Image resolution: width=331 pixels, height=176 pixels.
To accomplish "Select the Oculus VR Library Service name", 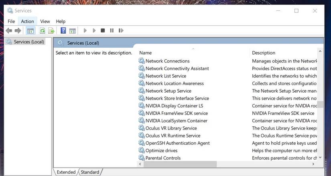I will point(171,128).
